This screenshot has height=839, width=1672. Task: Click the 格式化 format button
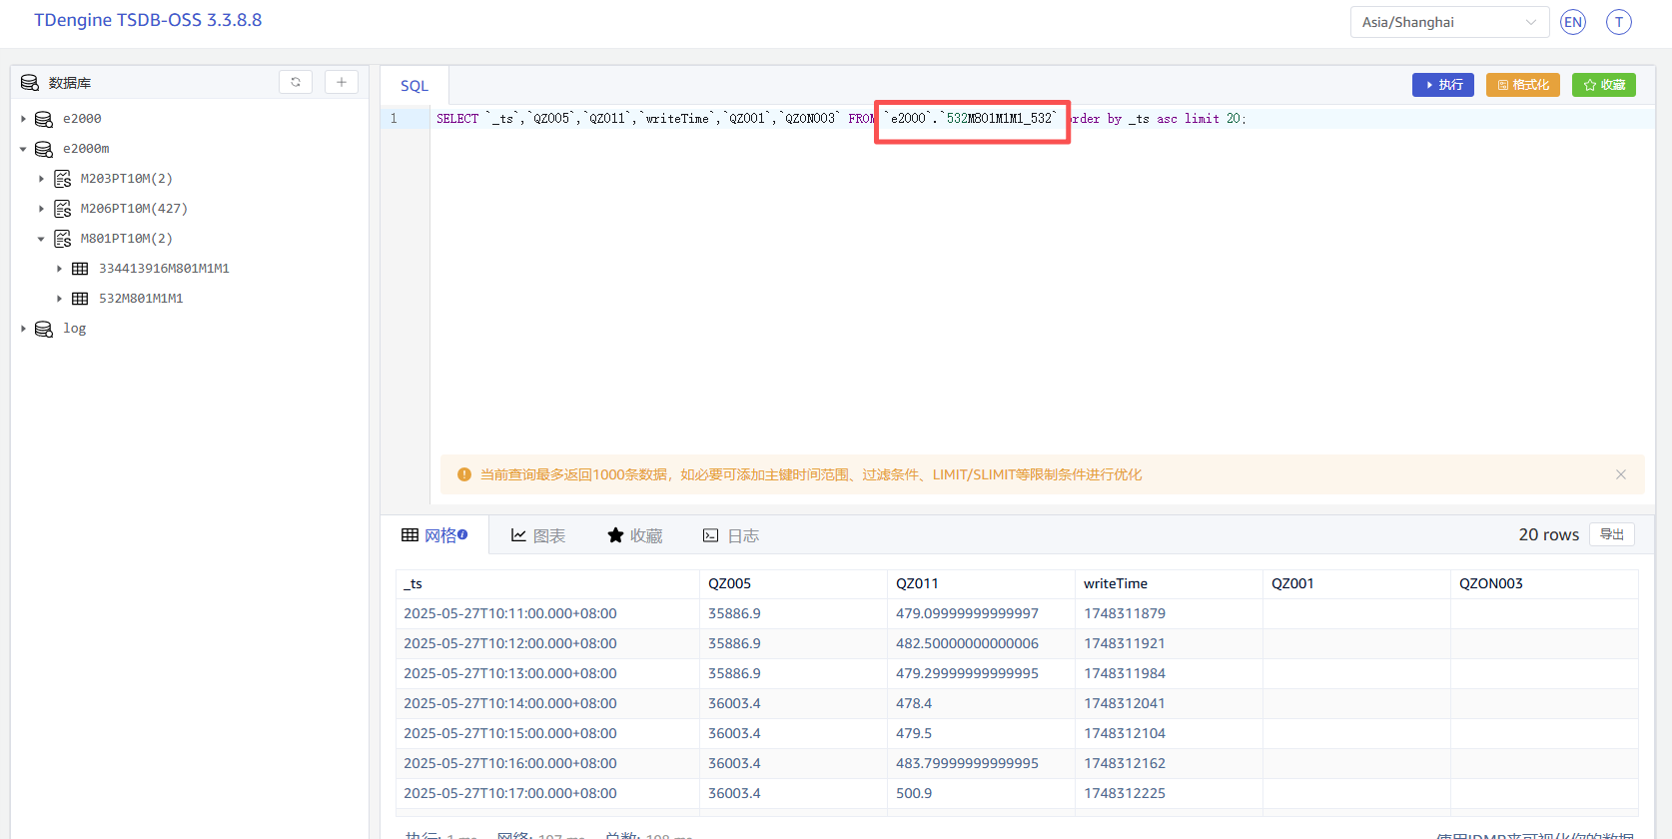1522,85
